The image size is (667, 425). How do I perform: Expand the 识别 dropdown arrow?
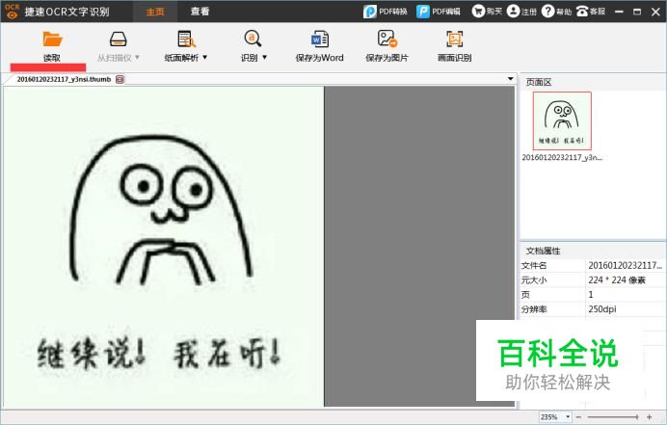265,57
